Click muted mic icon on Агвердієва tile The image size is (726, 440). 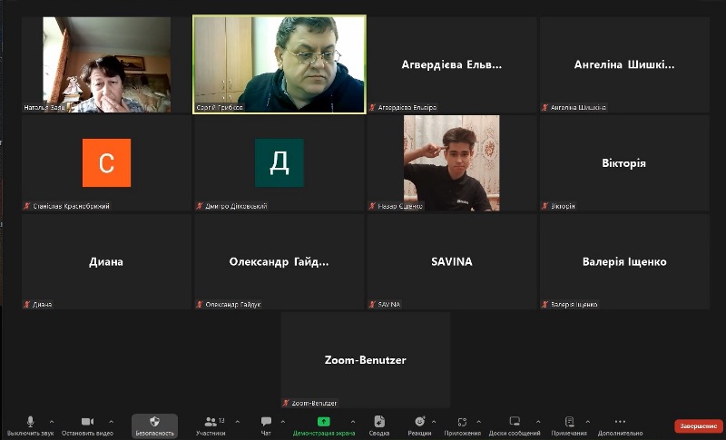372,107
